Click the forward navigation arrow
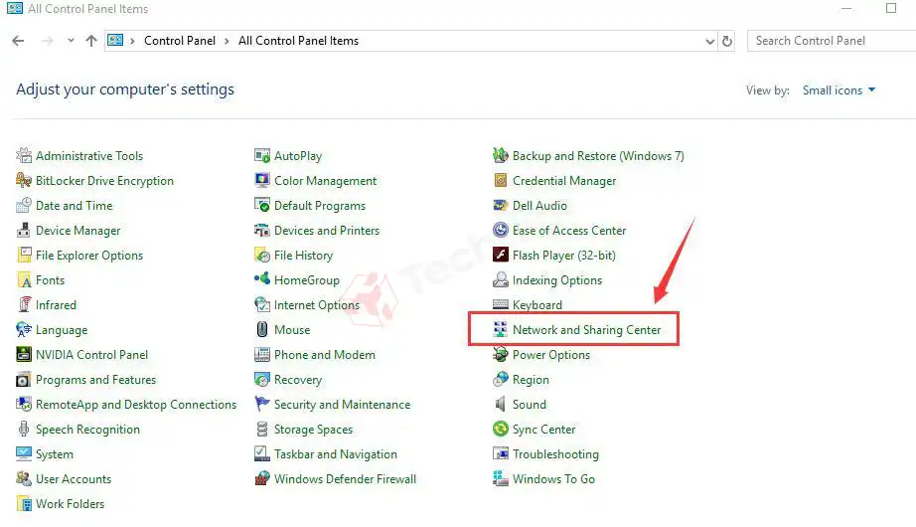 point(48,41)
